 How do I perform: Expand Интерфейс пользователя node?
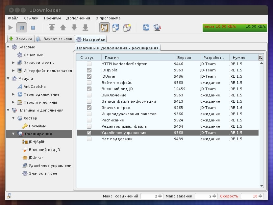pyautogui.click(x=13, y=70)
